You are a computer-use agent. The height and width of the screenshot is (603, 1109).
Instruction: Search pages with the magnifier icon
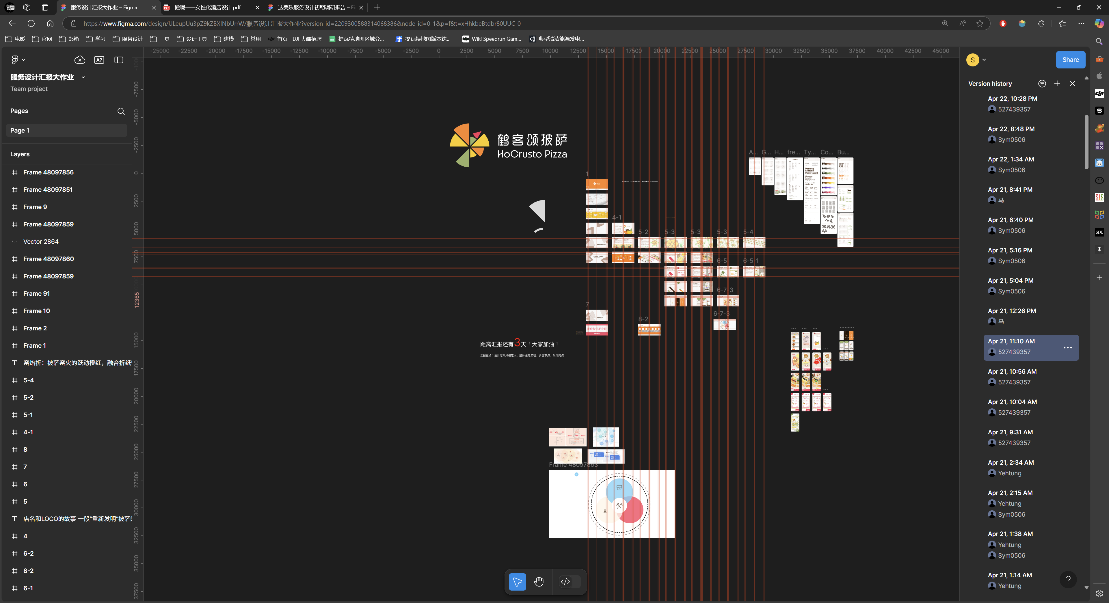(121, 111)
